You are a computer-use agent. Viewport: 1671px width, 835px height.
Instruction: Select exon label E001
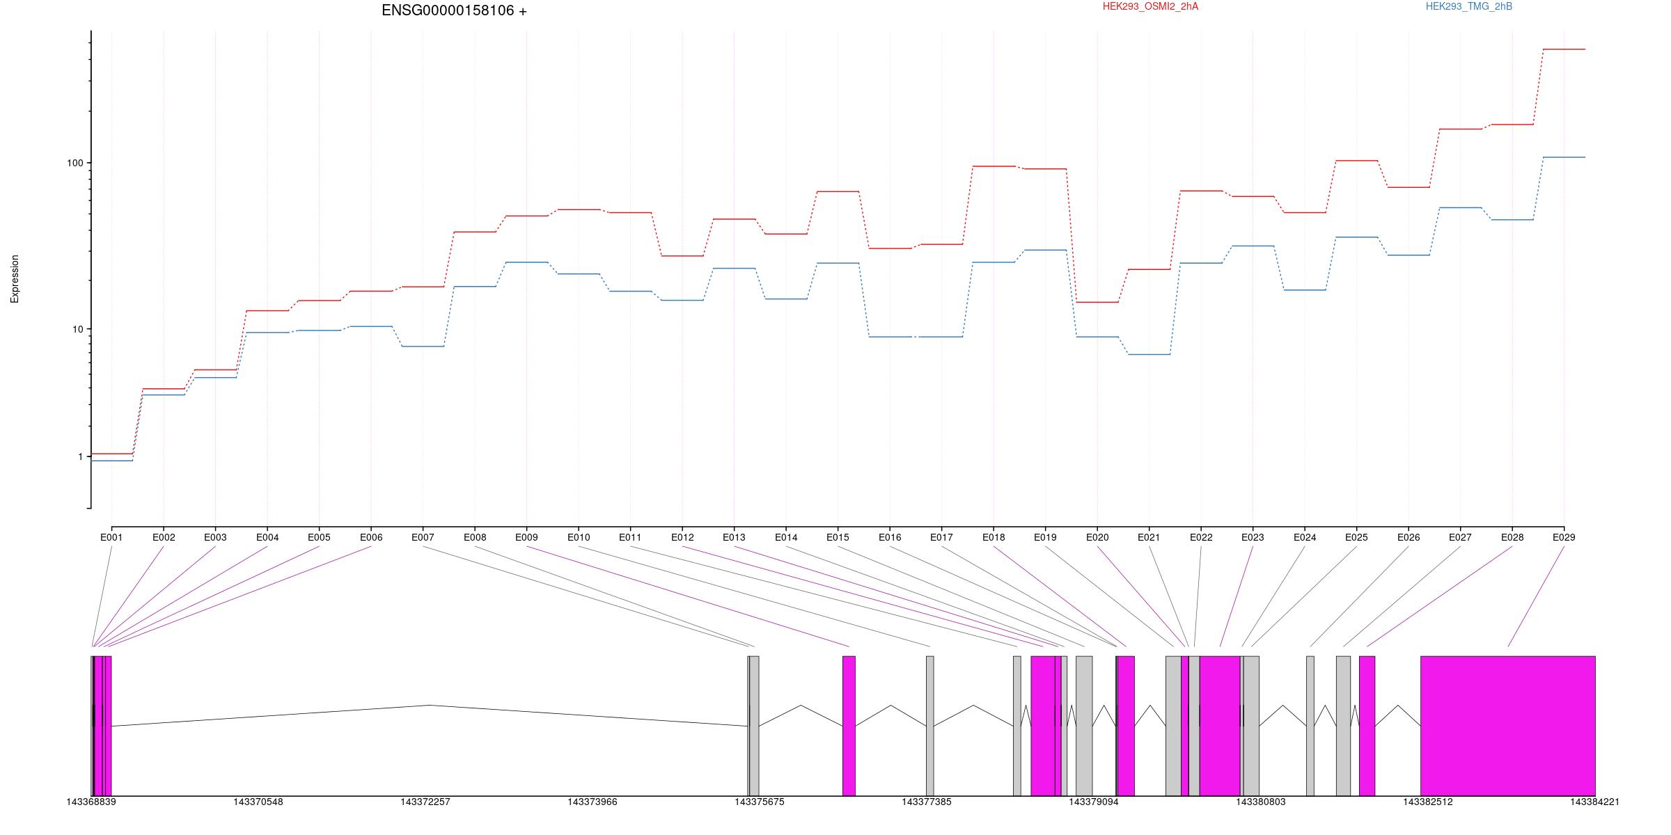click(x=111, y=537)
